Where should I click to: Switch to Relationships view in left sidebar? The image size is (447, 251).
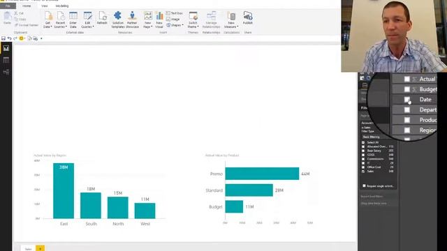pyautogui.click(x=6, y=72)
